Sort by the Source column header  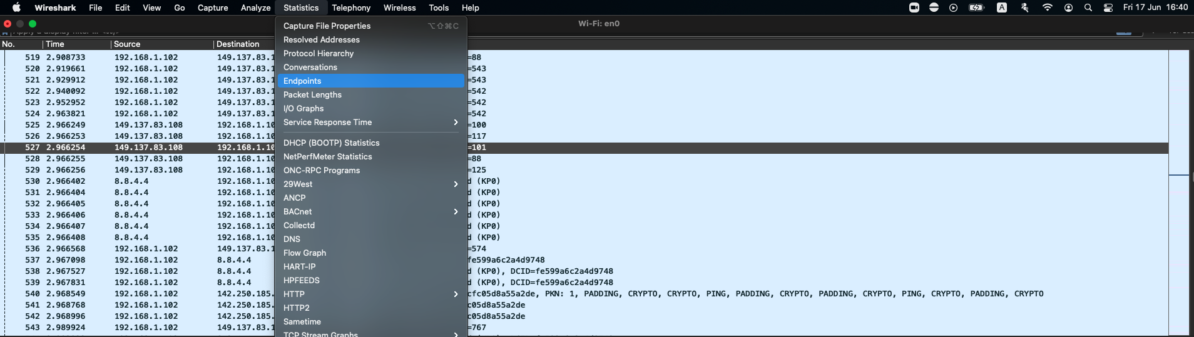coord(162,44)
